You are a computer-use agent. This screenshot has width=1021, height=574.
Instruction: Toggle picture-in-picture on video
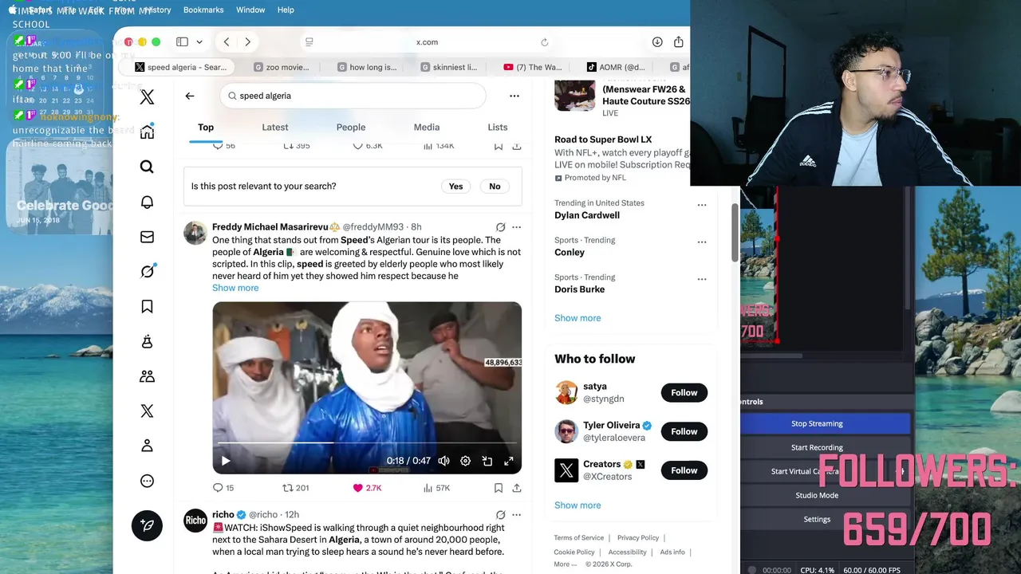click(x=487, y=461)
